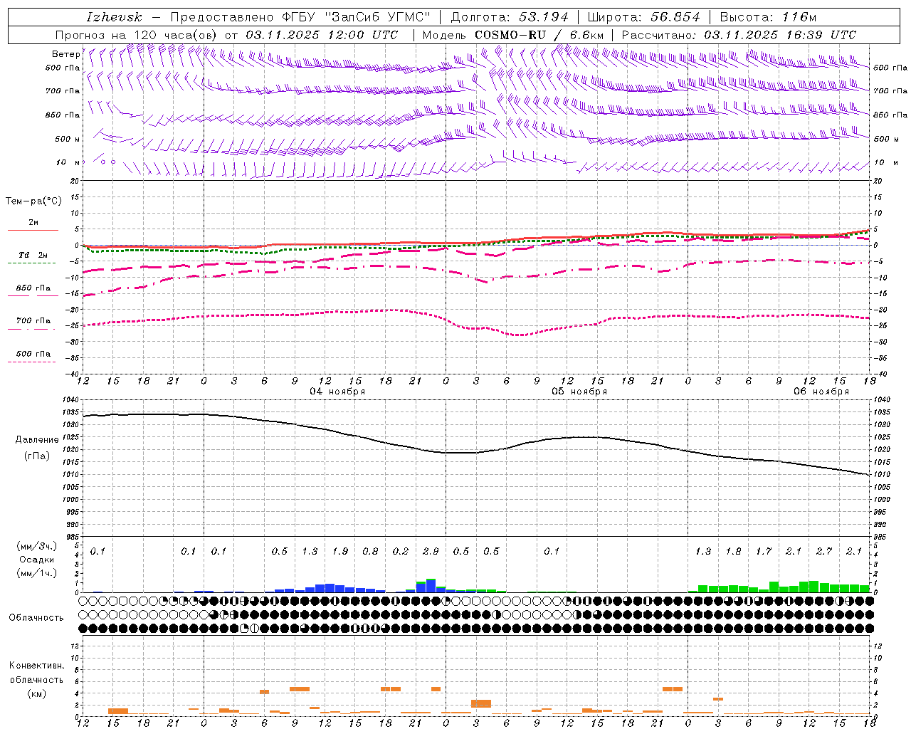The height and width of the screenshot is (729, 911).
Task: Click the 'Td 2м' dew point legend entry
Action: tap(33, 255)
